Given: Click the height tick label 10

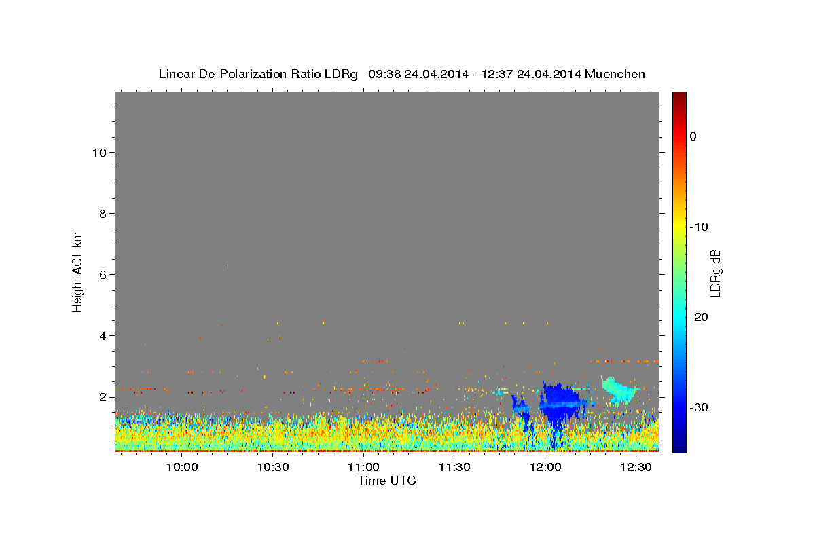Looking at the screenshot, I should (x=99, y=152).
